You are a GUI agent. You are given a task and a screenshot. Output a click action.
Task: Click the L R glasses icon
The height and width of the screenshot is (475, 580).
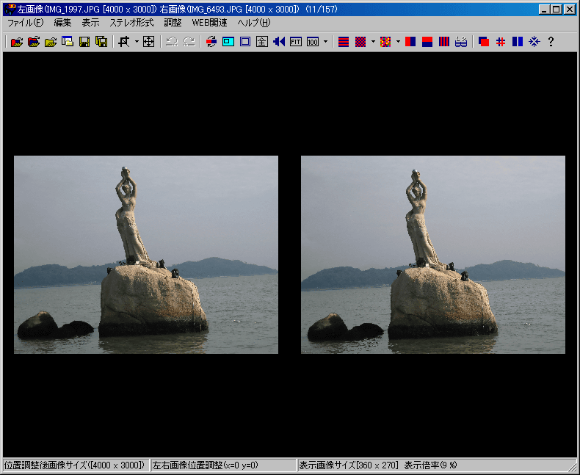[461, 41]
